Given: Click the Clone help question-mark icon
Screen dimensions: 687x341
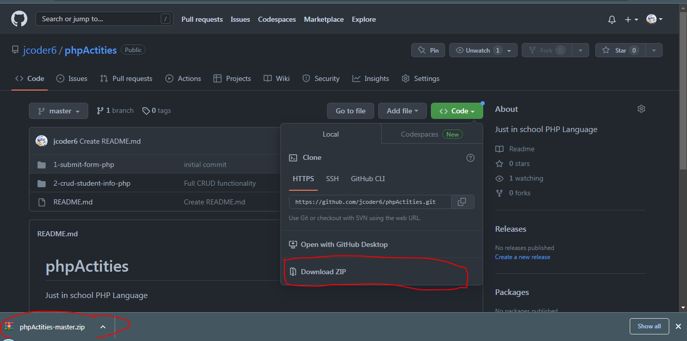Looking at the screenshot, I should click(x=471, y=158).
